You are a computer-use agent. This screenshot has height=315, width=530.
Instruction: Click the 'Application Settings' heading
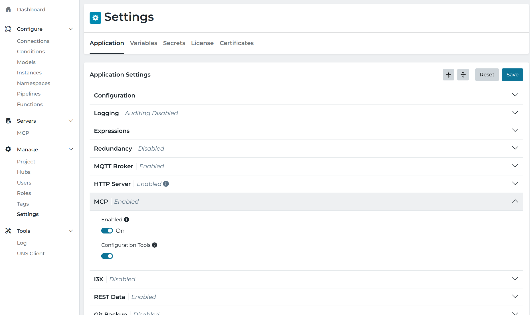(x=120, y=75)
